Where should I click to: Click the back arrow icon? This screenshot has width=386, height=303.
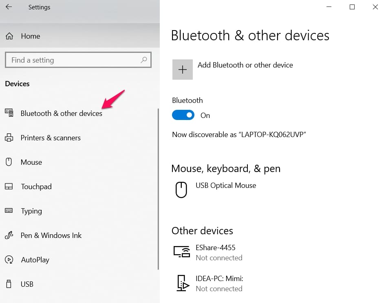9,7
